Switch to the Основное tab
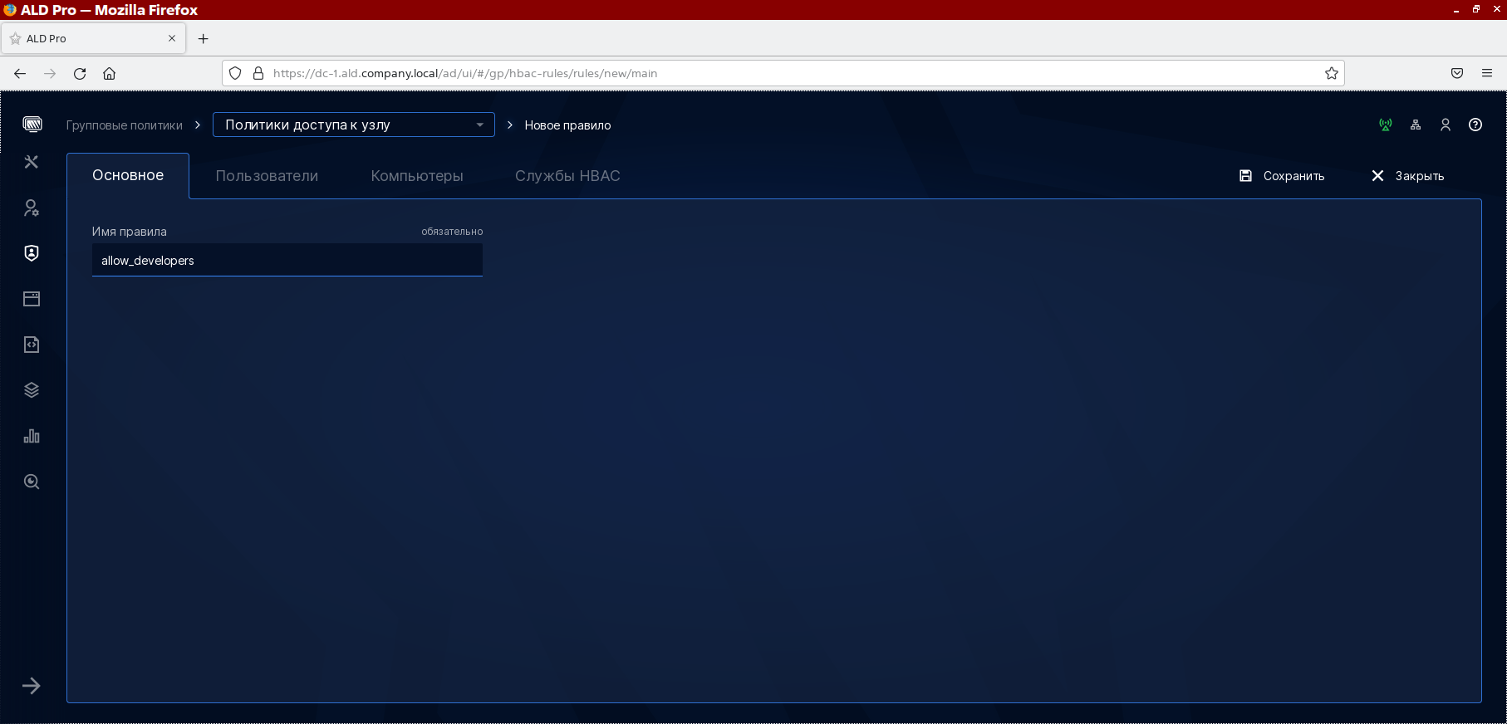 click(x=128, y=175)
